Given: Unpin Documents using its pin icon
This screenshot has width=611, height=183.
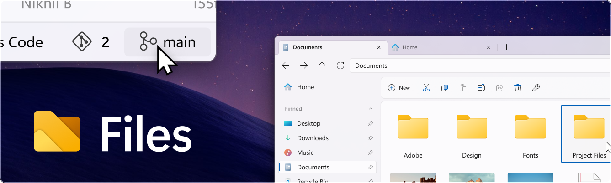Looking at the screenshot, I should pyautogui.click(x=370, y=167).
